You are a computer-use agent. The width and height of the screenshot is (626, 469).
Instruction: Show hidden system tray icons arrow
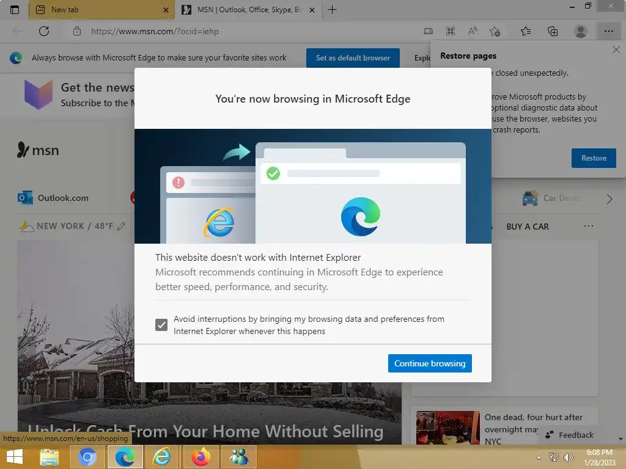539,457
